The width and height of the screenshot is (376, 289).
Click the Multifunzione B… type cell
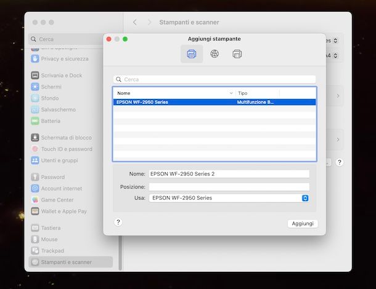(x=255, y=102)
